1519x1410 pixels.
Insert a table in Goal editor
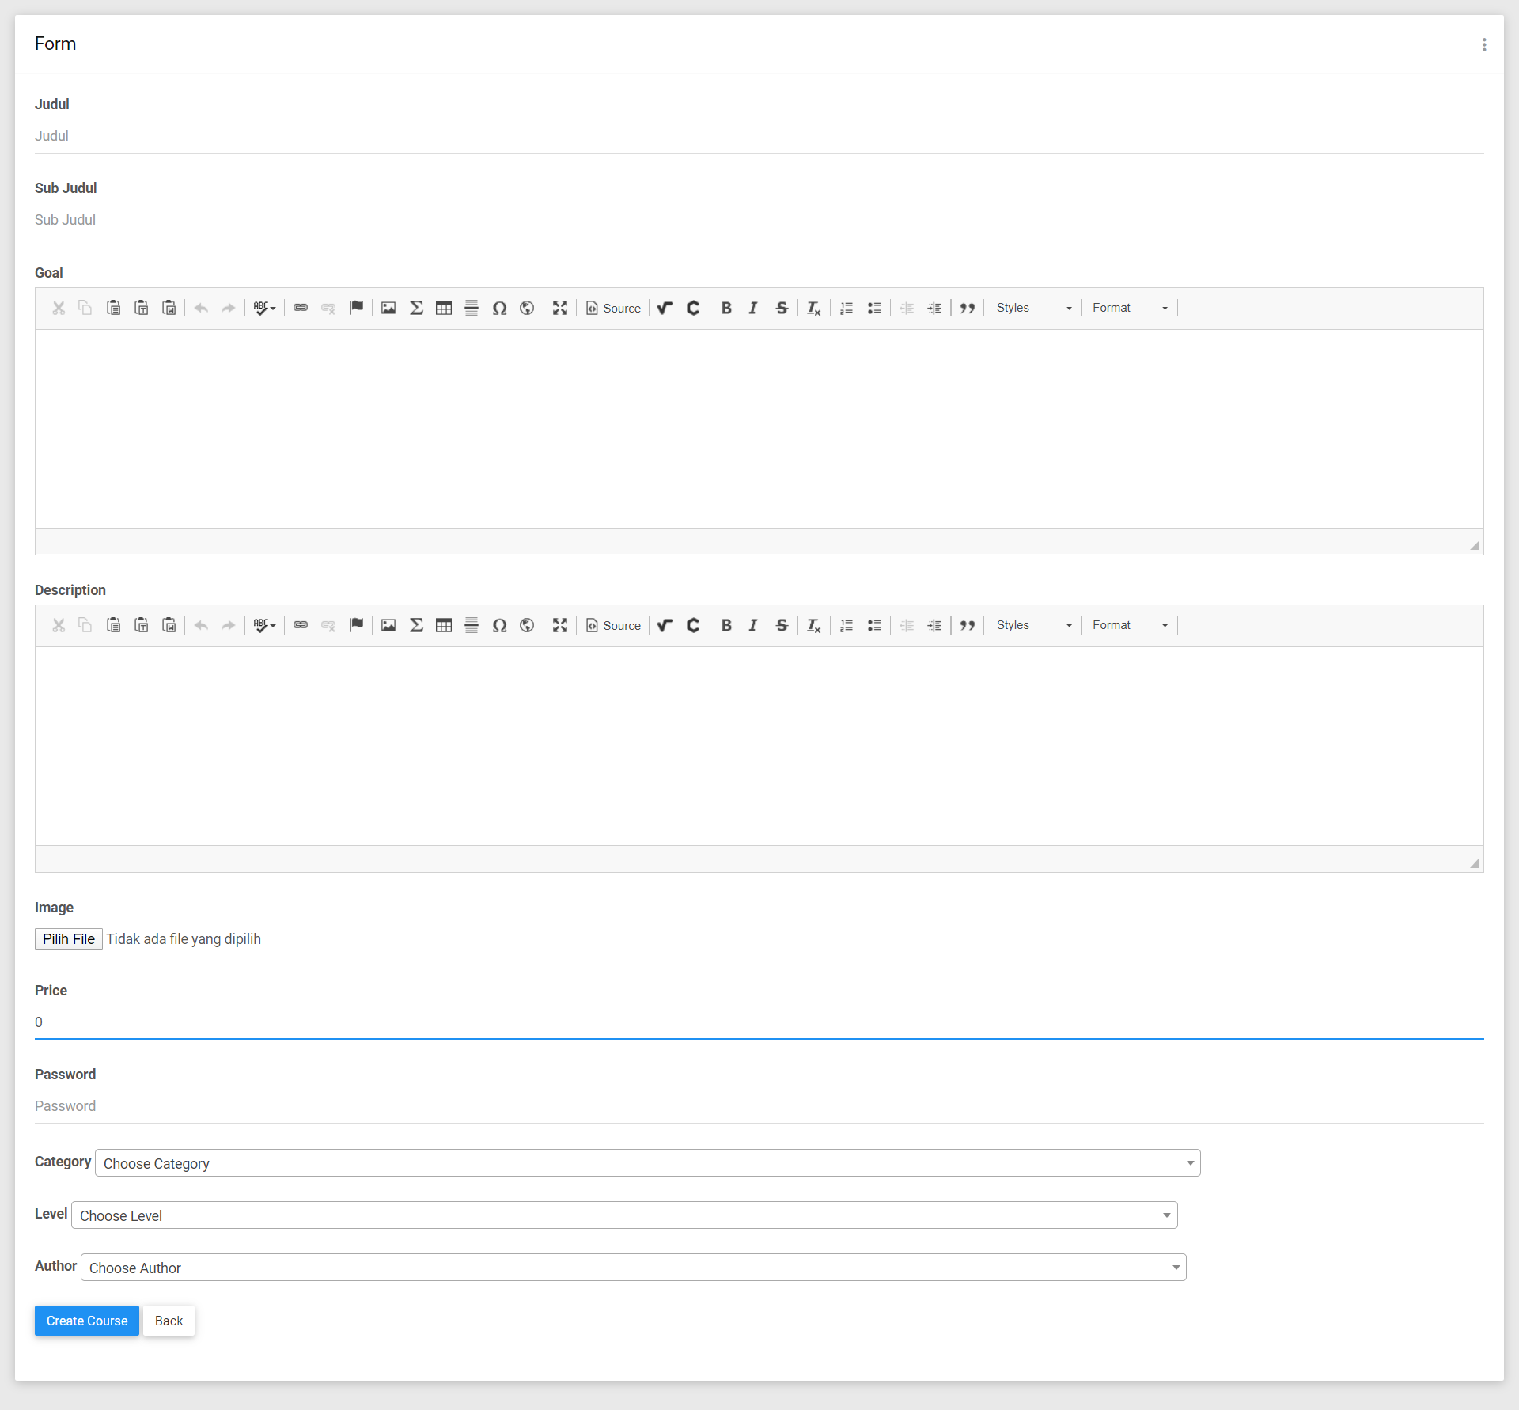click(x=444, y=308)
